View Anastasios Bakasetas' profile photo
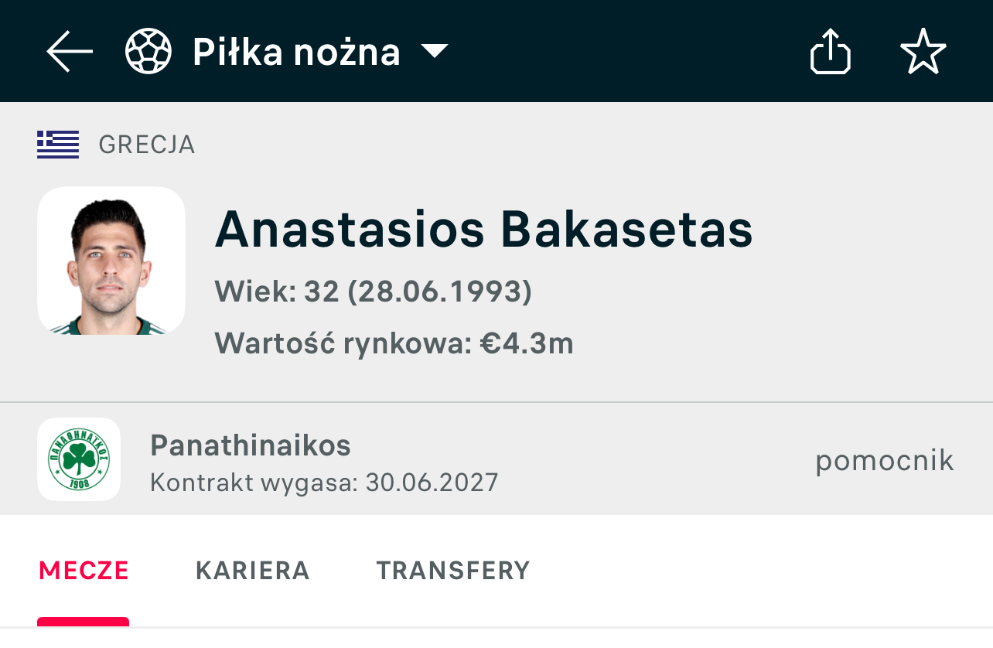 click(111, 261)
